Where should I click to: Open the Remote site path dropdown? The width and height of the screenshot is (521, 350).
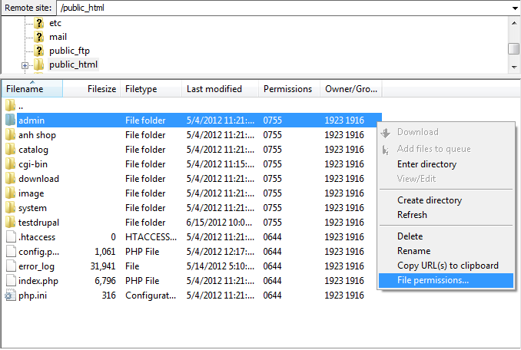pyautogui.click(x=515, y=8)
